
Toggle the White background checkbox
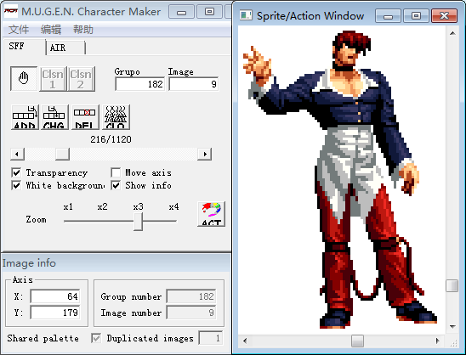pyautogui.click(x=16, y=185)
